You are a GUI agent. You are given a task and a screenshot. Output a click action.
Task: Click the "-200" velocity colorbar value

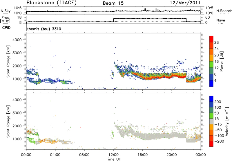[x=219, y=141]
